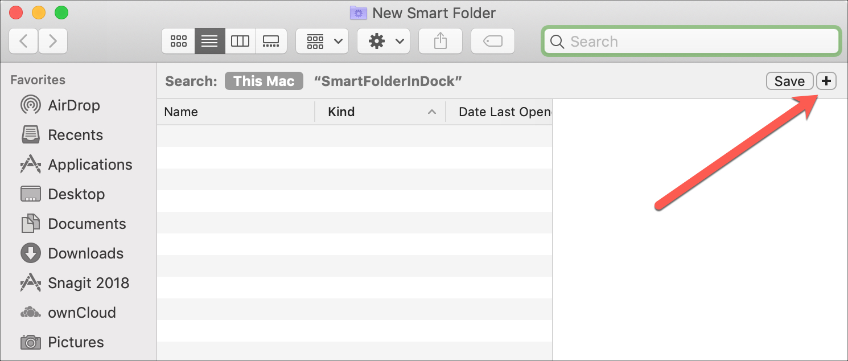Viewport: 848px width, 361px height.
Task: Open AirDrop from the sidebar
Action: [x=74, y=105]
